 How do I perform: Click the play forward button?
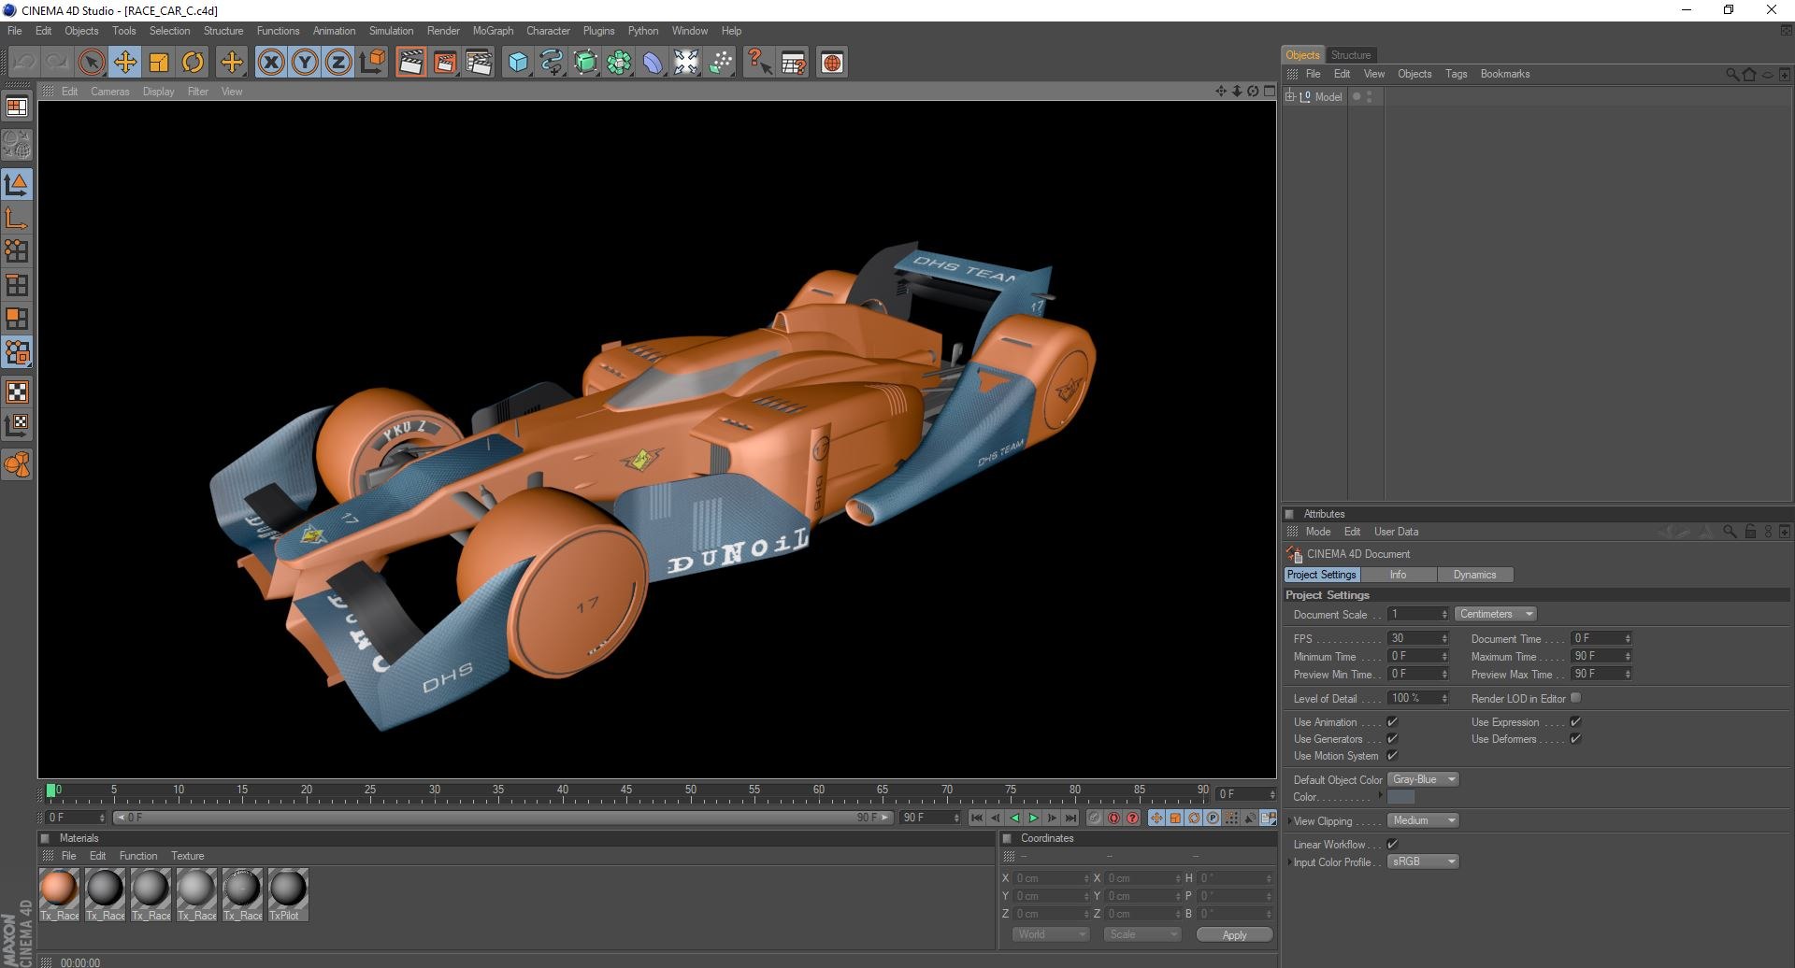(1033, 819)
